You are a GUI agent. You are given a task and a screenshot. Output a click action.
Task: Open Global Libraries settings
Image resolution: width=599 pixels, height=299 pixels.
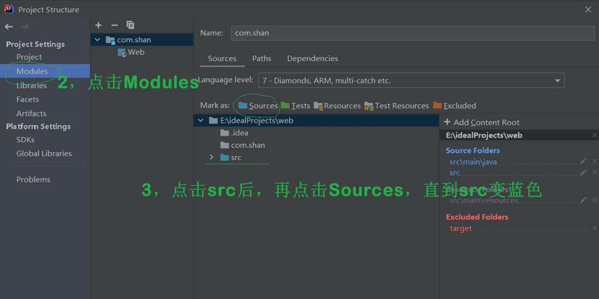pyautogui.click(x=44, y=154)
